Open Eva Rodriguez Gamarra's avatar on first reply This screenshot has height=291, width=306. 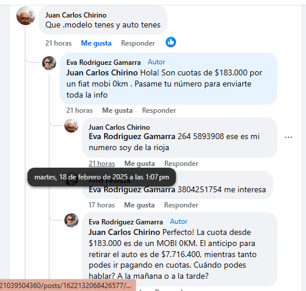[49, 63]
